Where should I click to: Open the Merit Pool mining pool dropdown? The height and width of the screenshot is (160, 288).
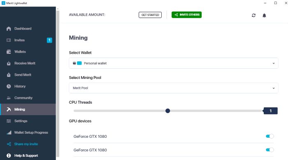173,88
